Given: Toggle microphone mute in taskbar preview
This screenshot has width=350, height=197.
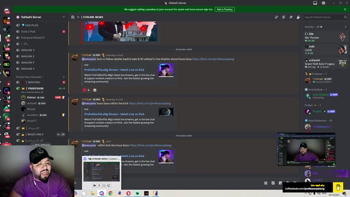Looking at the screenshot, I should pos(99,186).
